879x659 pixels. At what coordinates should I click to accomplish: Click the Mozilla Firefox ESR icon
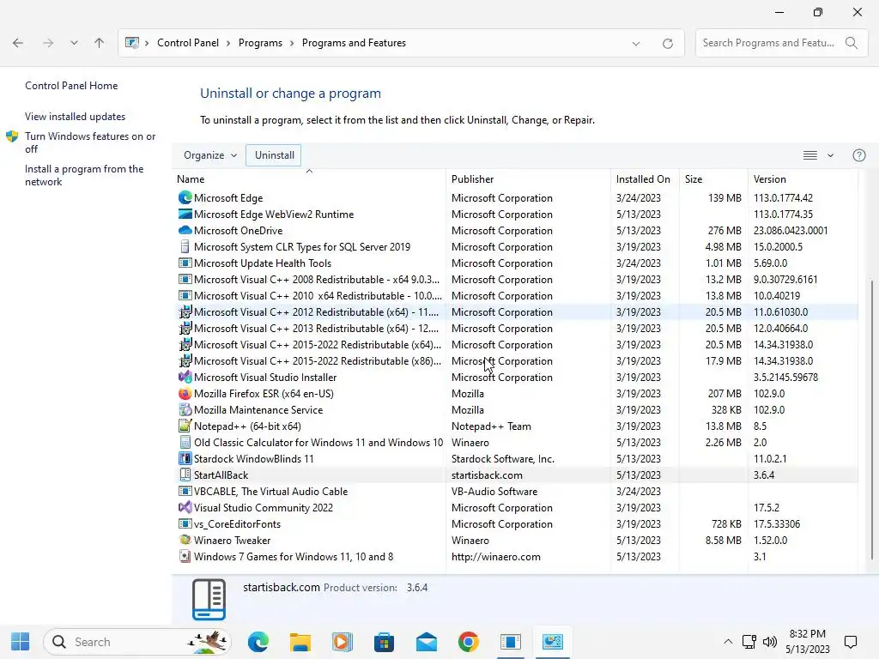point(185,393)
